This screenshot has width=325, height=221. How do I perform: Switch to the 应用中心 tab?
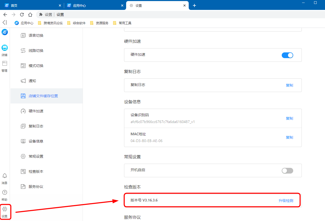tap(79, 5)
